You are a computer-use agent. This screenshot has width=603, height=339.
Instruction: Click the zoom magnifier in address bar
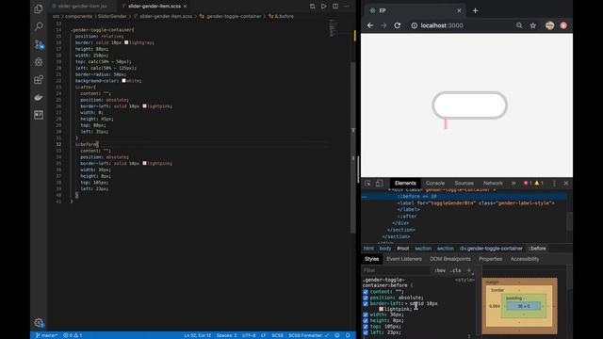click(519, 25)
